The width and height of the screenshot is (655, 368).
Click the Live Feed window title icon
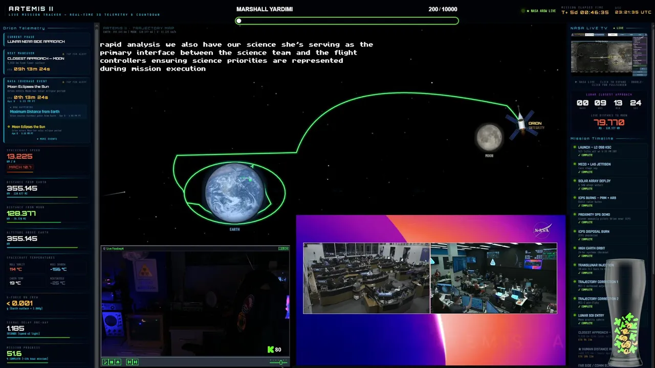click(104, 249)
